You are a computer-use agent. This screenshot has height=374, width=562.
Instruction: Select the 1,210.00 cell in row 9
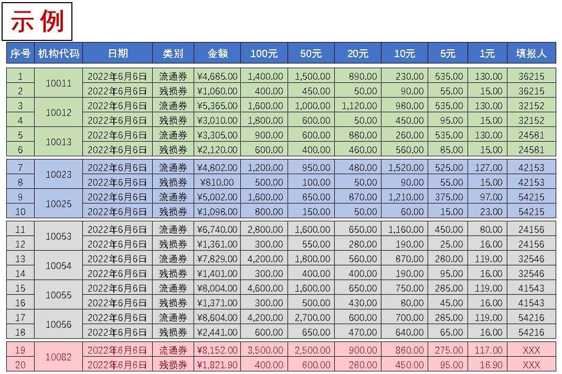pos(405,197)
